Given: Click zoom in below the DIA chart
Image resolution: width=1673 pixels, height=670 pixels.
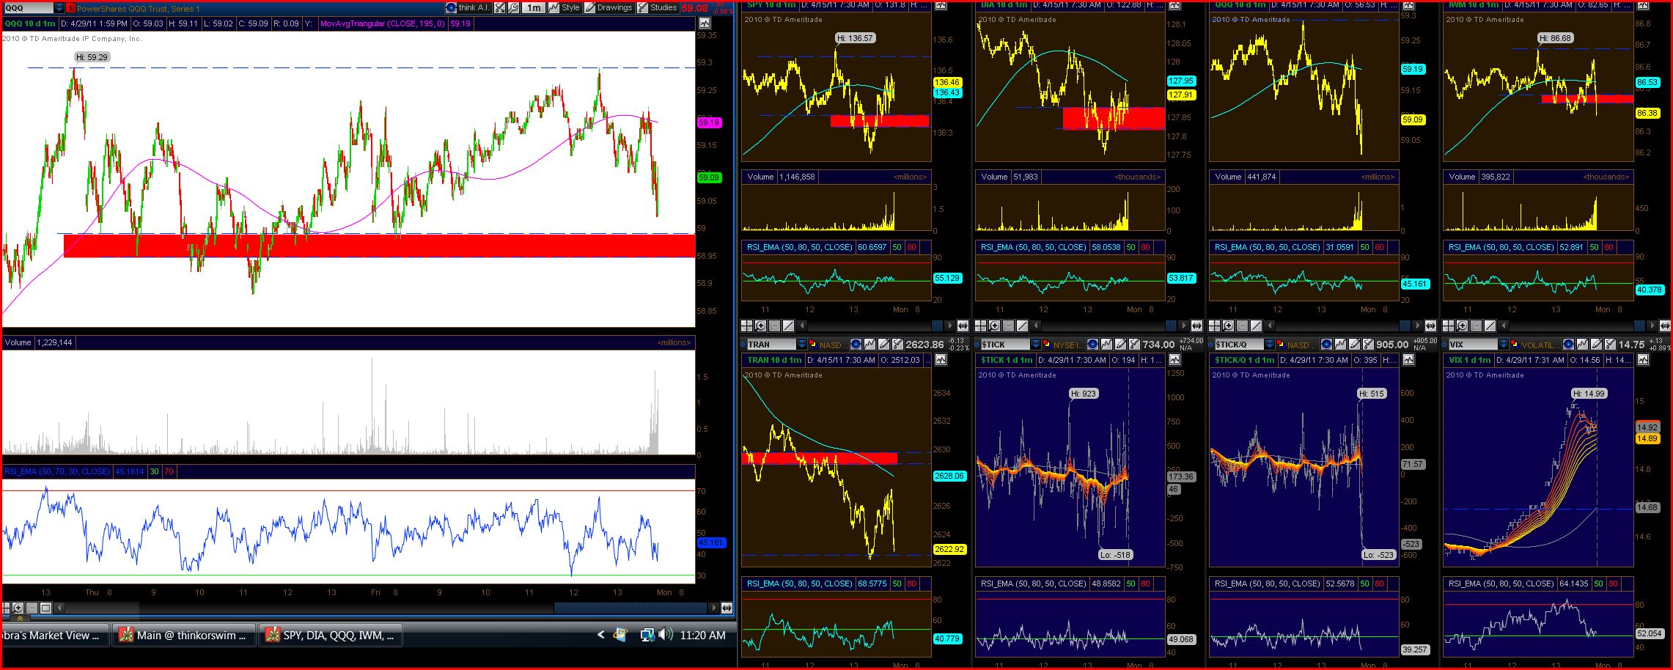Looking at the screenshot, I should coord(995,325).
